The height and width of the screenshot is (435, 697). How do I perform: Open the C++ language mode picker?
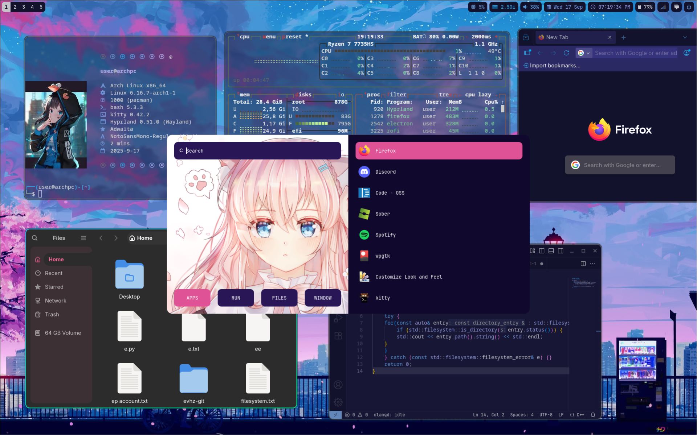577,415
